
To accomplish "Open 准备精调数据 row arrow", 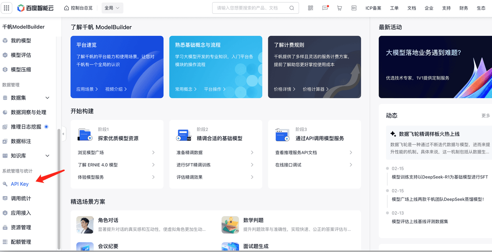I will pyautogui.click(x=252, y=152).
